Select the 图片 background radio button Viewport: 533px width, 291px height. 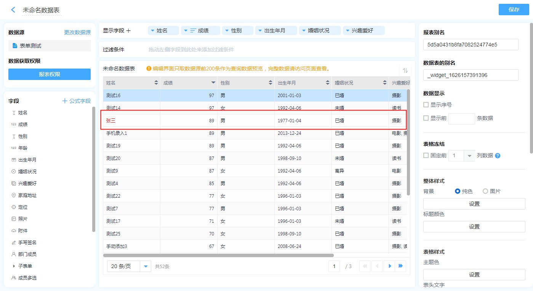[x=485, y=191]
